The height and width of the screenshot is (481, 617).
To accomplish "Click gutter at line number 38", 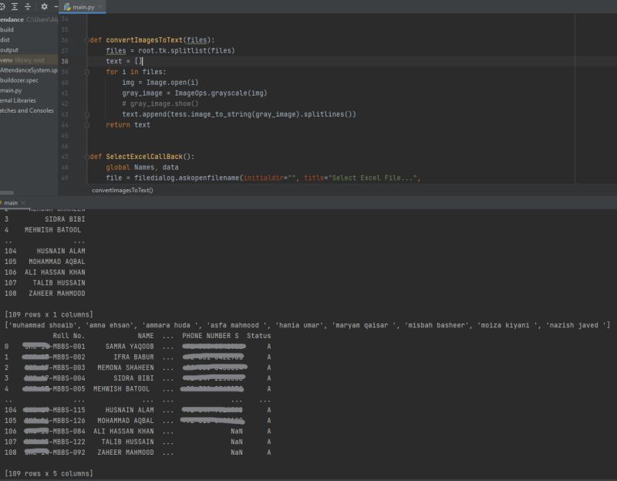I will [65, 62].
